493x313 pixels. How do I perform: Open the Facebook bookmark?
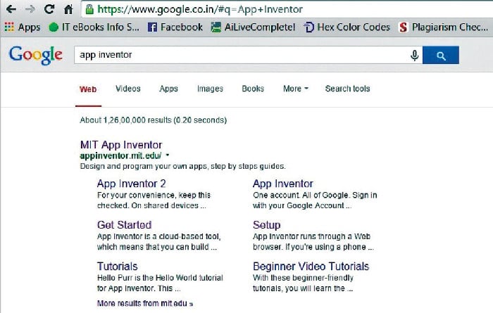click(175, 27)
